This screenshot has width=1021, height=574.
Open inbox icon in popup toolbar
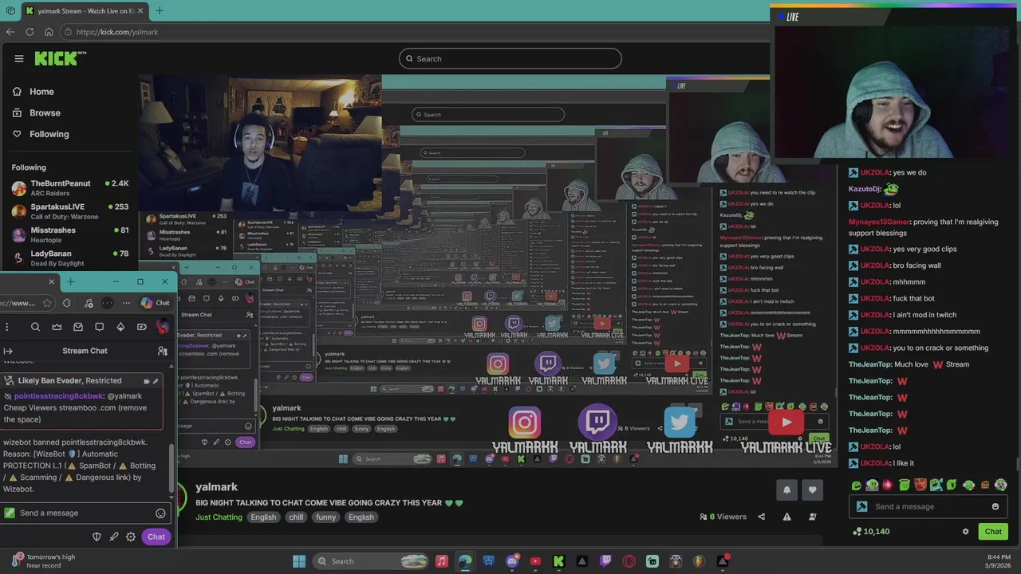[78, 327]
